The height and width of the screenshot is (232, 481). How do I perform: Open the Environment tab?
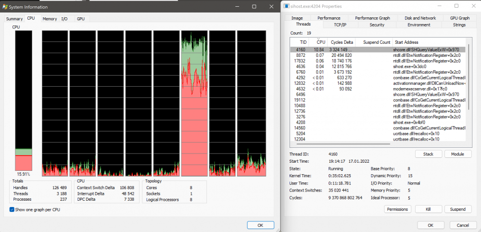(x=418, y=25)
